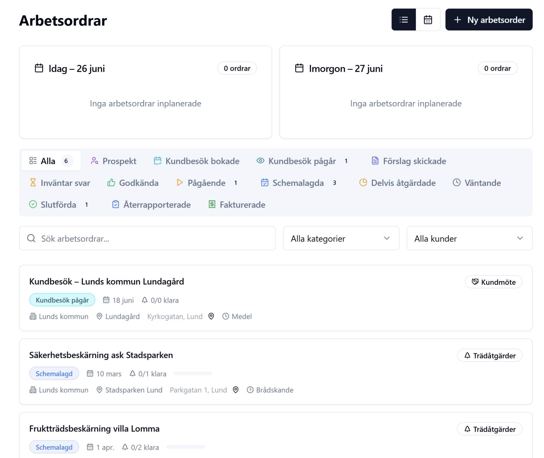
Task: Filter by Godkända status
Action: click(x=133, y=183)
